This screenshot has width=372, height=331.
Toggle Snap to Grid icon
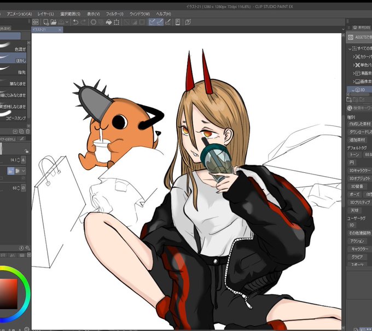[x=168, y=22]
